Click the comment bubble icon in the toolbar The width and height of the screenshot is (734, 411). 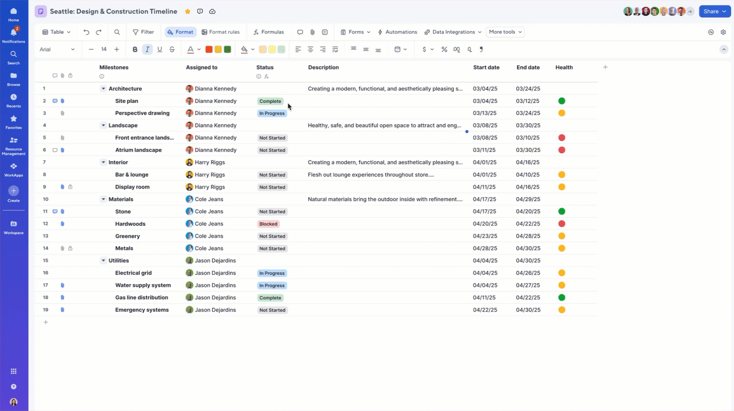300,32
